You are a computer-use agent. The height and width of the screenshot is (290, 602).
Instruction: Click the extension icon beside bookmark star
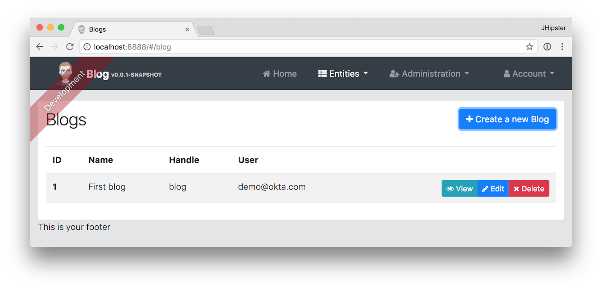coord(547,47)
